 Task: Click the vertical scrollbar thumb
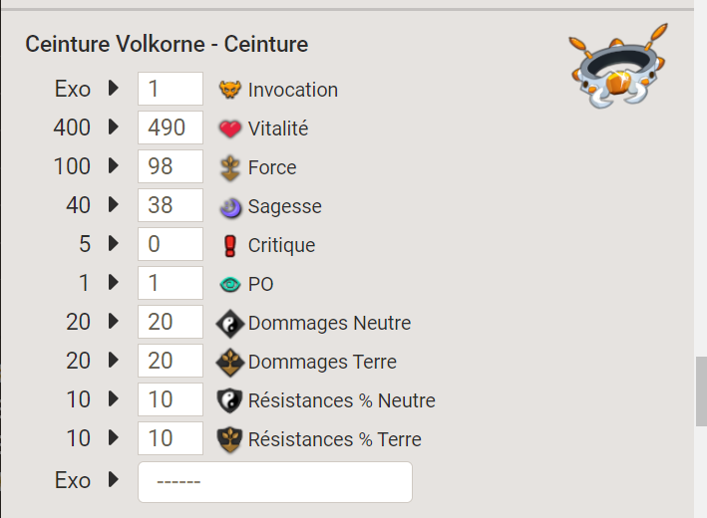point(701,390)
